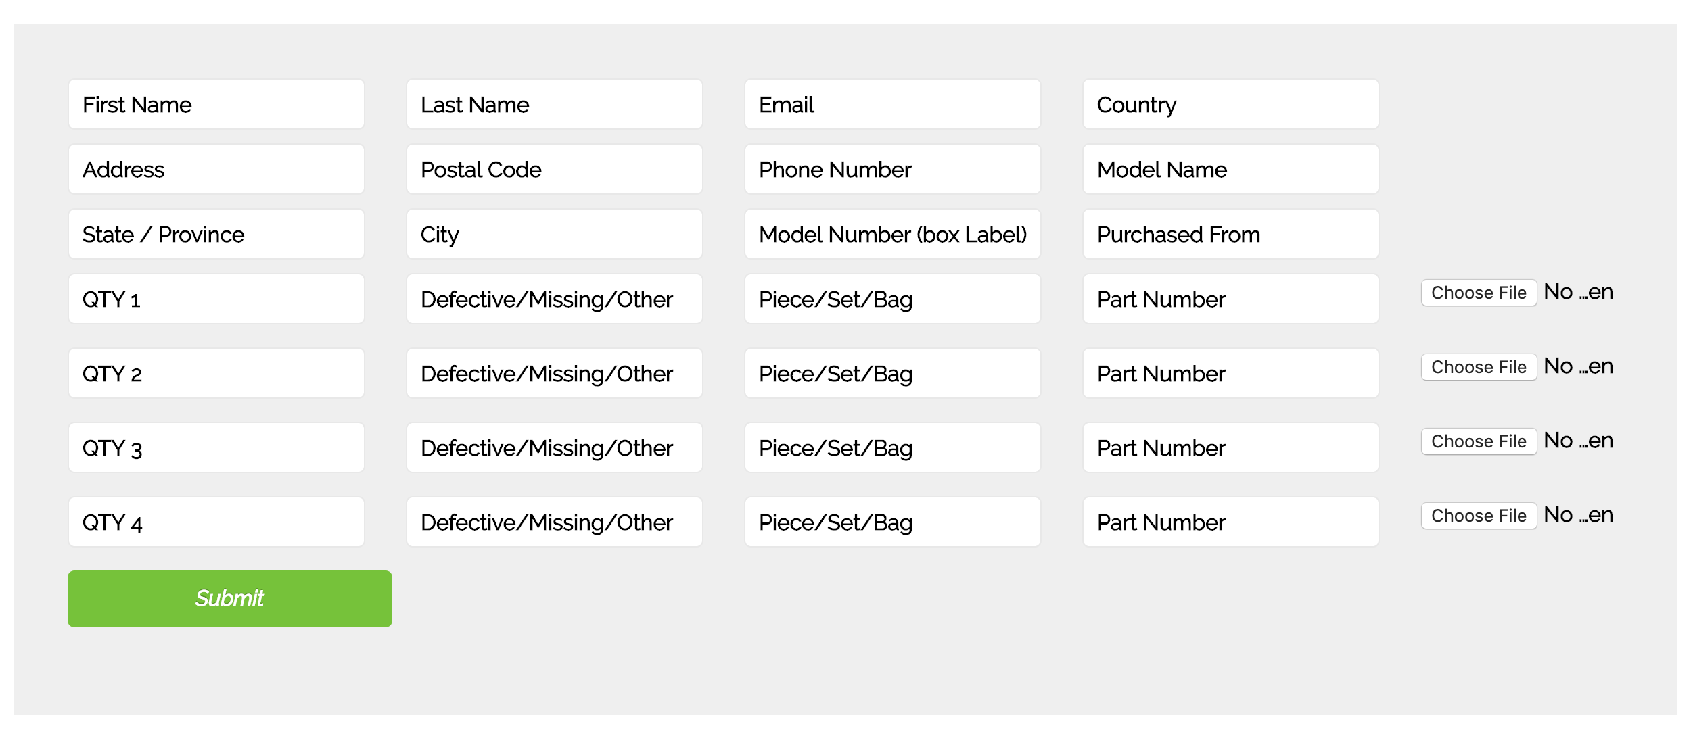Viewport: 1691px width, 730px height.
Task: Select the Email input box
Action: 892,105
